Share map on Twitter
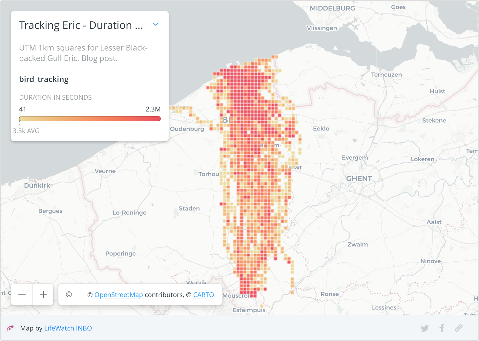Viewport: 479px width, 341px height. pyautogui.click(x=425, y=328)
